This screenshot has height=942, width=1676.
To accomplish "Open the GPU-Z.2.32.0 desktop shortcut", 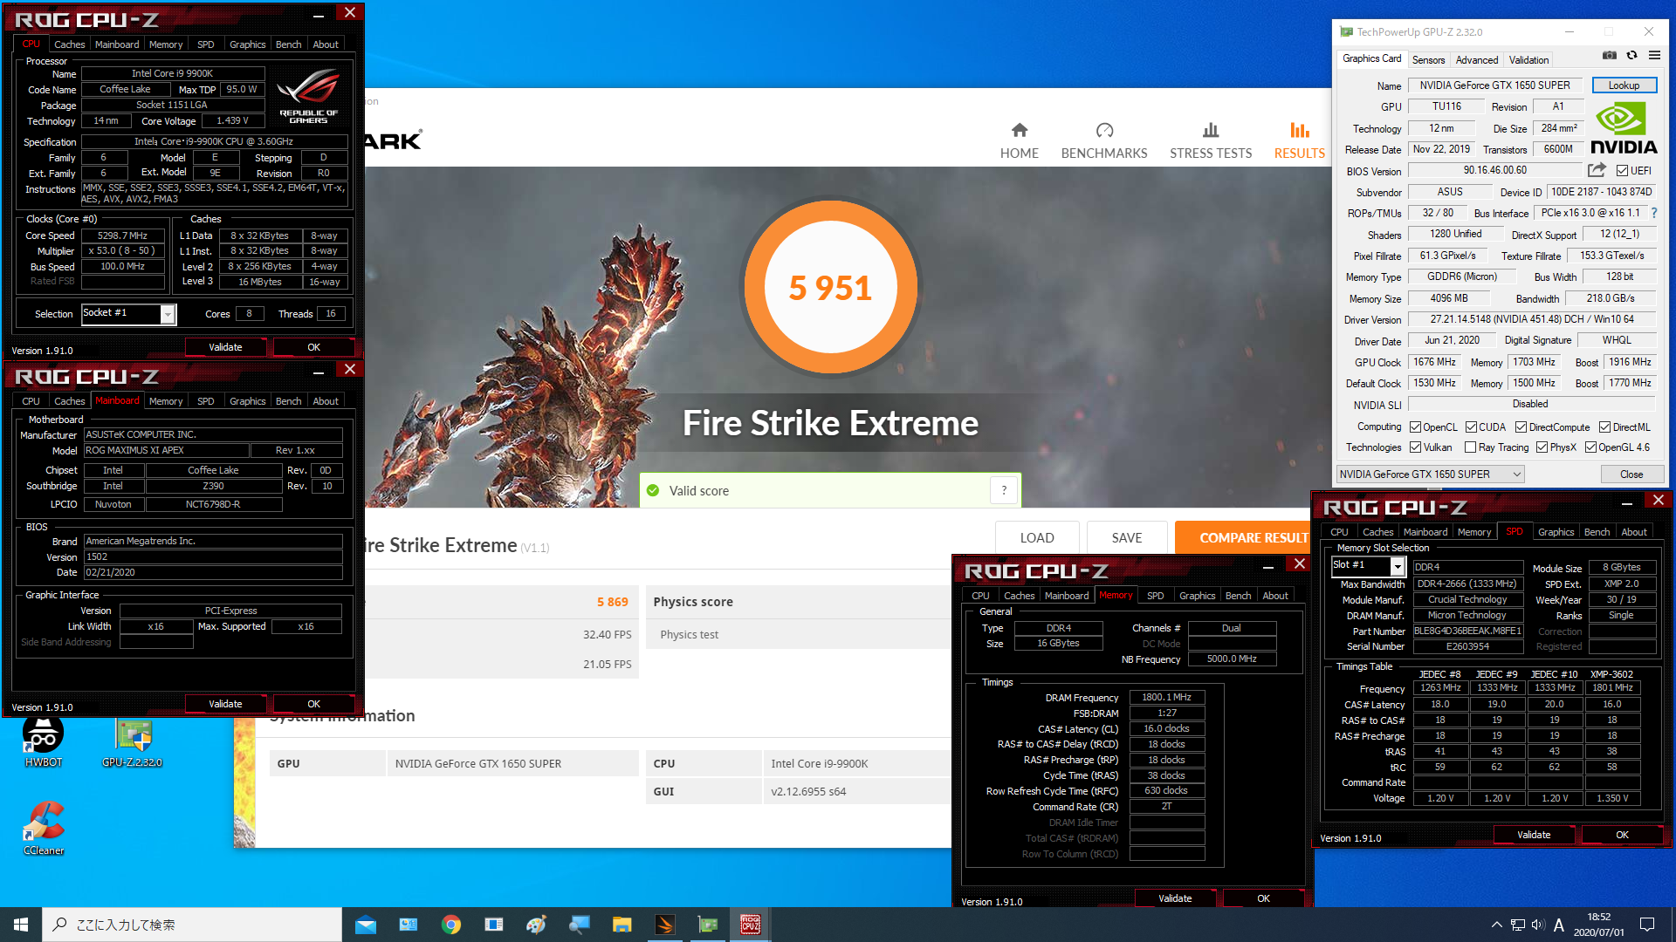I will pos(133,742).
